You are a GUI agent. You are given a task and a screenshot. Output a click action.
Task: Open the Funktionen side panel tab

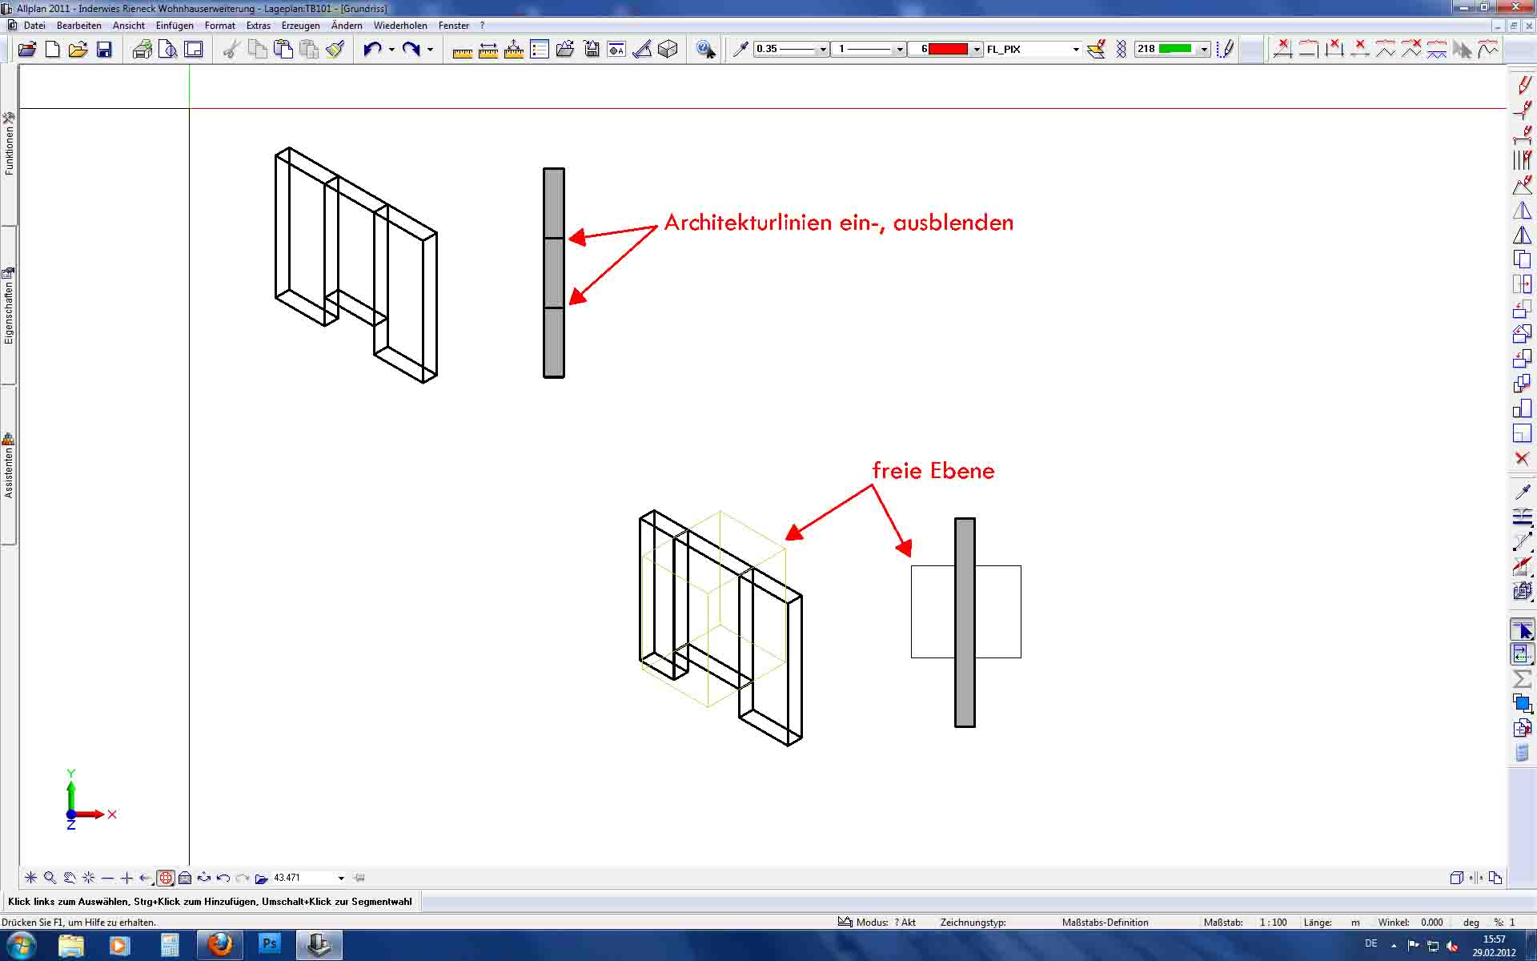pos(9,144)
